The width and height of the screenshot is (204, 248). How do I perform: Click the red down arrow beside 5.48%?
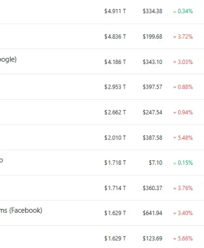[x=175, y=138]
